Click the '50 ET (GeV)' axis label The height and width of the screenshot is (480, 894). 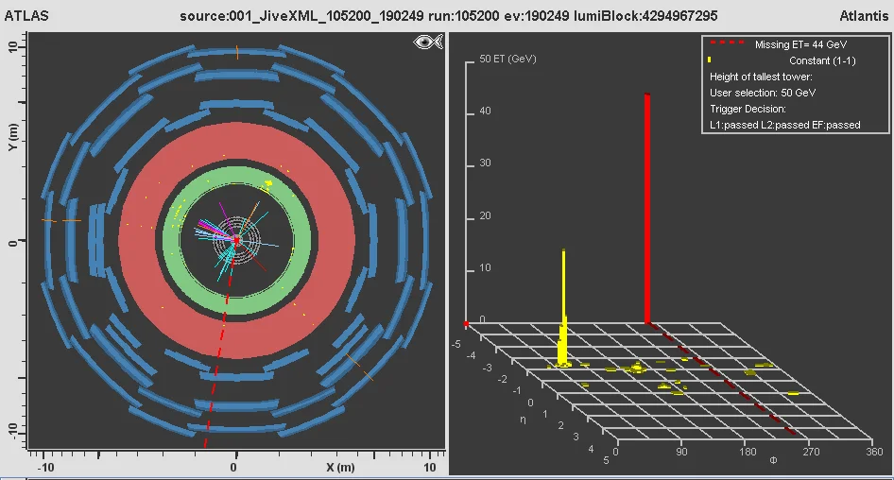point(508,59)
